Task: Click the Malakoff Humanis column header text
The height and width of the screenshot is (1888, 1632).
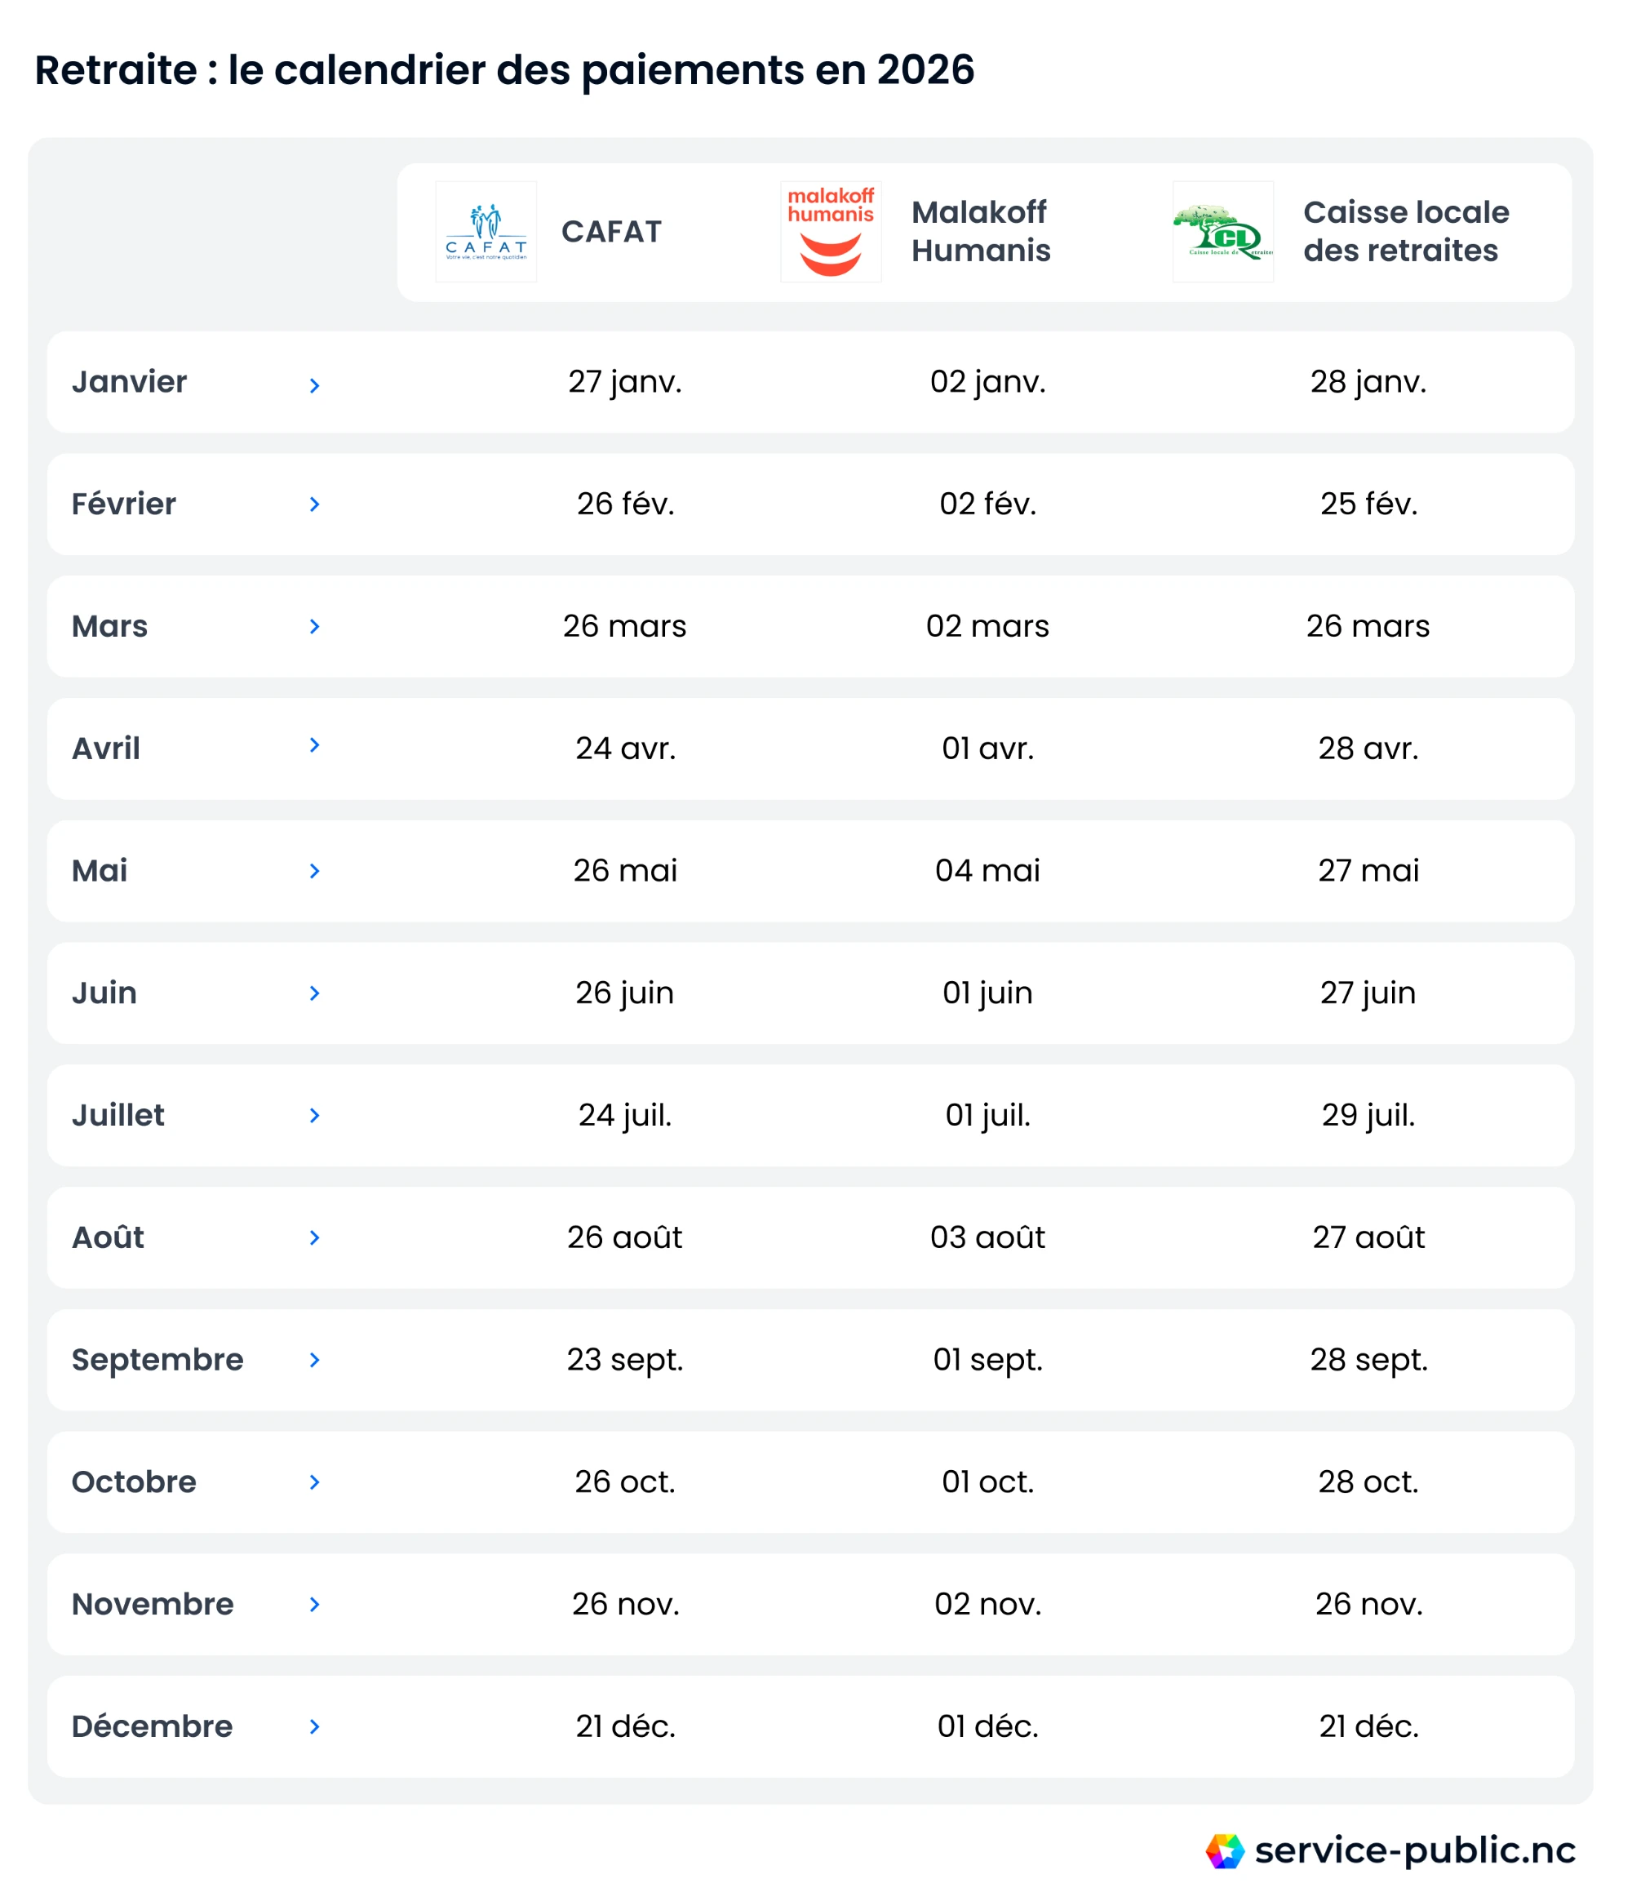Action: (x=981, y=232)
